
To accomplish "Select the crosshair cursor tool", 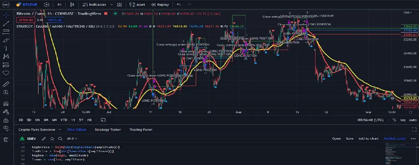I will point(6,15).
